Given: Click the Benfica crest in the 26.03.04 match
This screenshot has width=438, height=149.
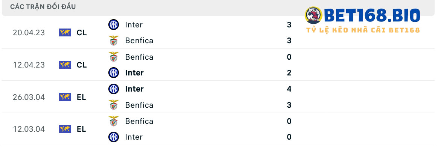Looking at the screenshot, I should (x=113, y=105).
